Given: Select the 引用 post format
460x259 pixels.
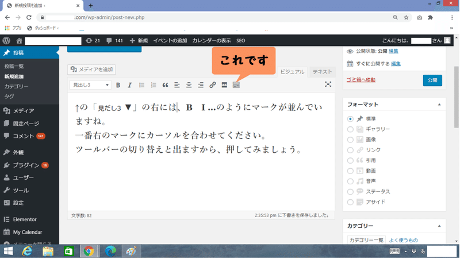Looking at the screenshot, I should click(x=350, y=161).
